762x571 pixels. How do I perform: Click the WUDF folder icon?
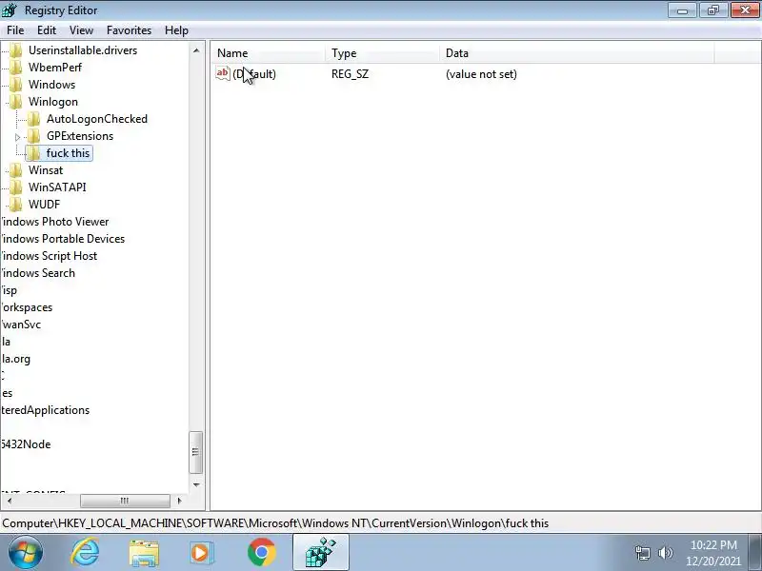16,205
